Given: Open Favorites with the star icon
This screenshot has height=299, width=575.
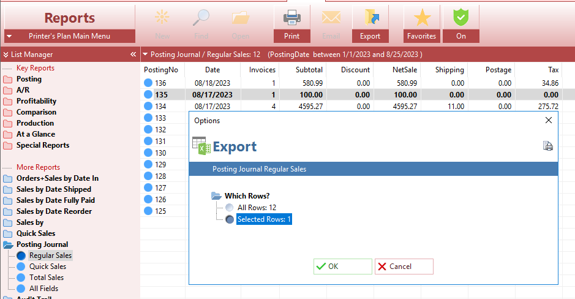Looking at the screenshot, I should pos(422,18).
